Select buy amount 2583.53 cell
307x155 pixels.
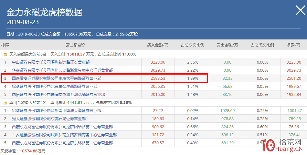158,78
